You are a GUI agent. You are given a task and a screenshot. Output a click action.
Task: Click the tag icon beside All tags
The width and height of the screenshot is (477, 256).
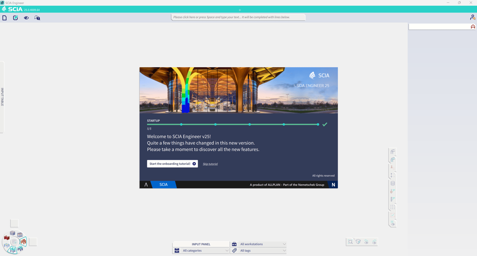click(x=234, y=251)
